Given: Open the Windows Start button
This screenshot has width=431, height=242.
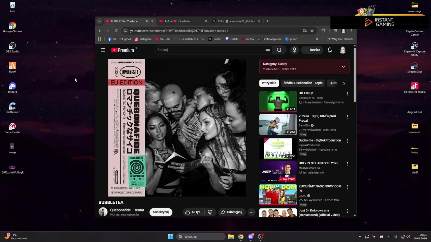Looking at the screenshot, I should tap(171, 237).
